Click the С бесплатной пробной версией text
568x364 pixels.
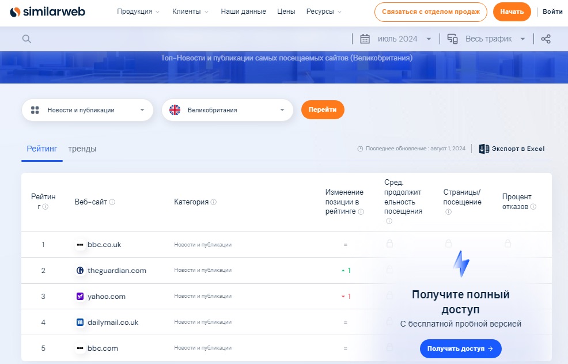(460, 324)
